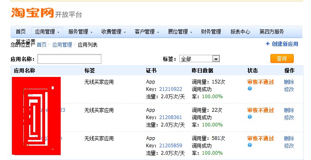Click 修改 for App Key 21208361 row
The height and width of the screenshot is (160, 311).
[289, 117]
